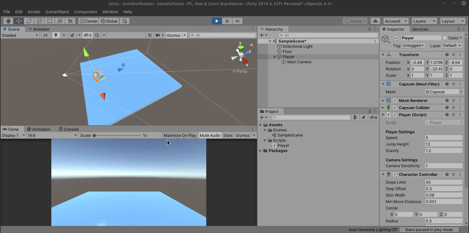Open Scene view component tools icon
469x233 pixels.
150,35
